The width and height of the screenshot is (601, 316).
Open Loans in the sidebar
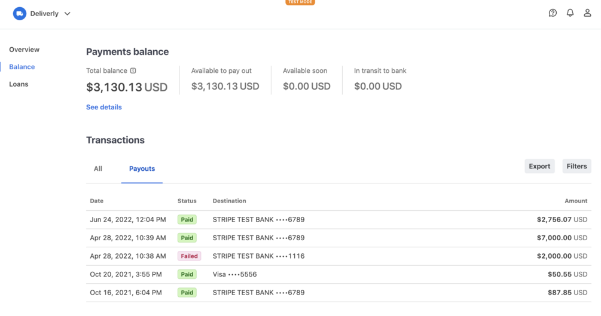tap(19, 84)
